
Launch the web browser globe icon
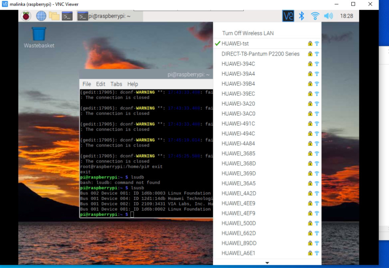point(41,16)
